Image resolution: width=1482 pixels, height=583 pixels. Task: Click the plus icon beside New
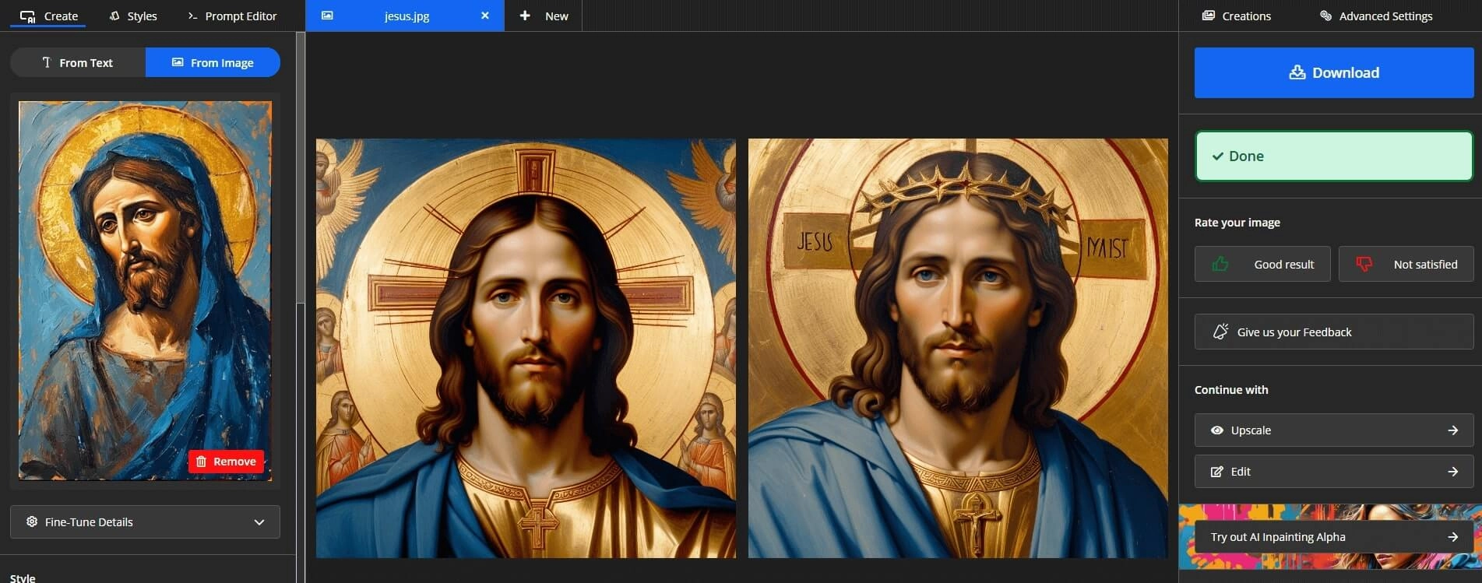point(525,16)
